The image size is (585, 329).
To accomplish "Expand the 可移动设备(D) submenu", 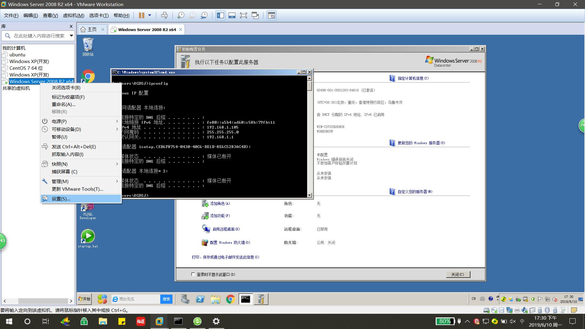I will coord(81,129).
